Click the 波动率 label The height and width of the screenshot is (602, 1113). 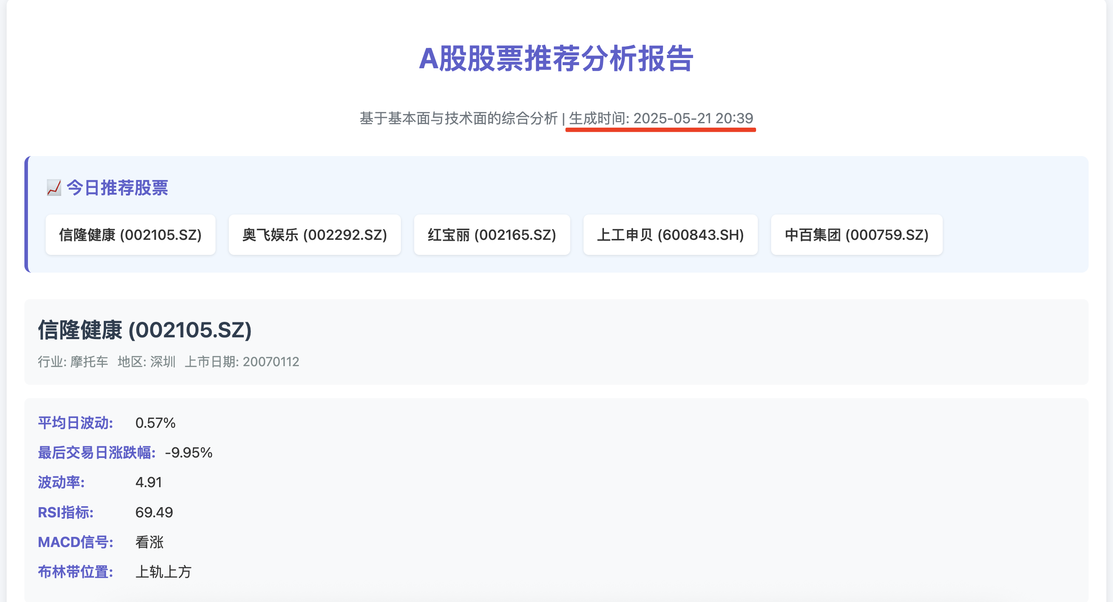coord(61,482)
